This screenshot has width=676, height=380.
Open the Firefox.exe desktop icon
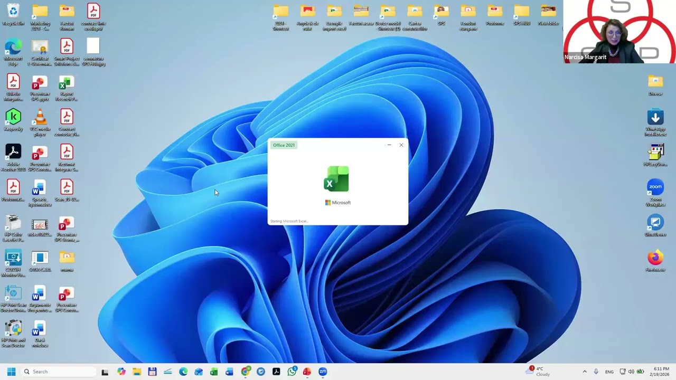655,261
